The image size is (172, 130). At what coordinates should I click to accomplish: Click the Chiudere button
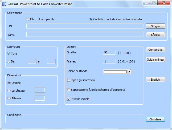(x=155, y=119)
